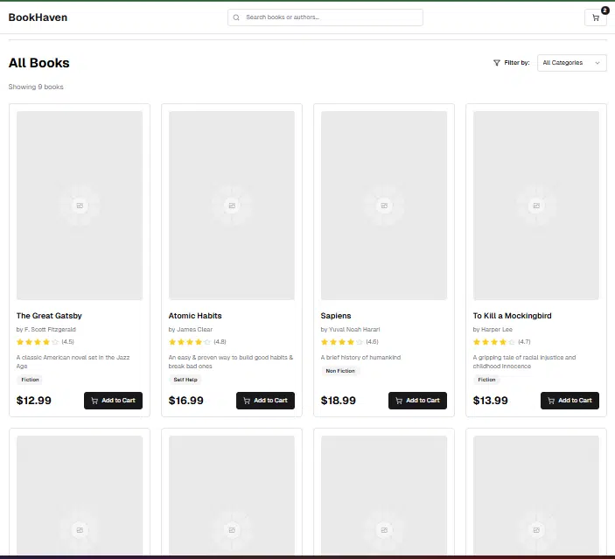Open The Great Gatsby cover image

coord(80,206)
